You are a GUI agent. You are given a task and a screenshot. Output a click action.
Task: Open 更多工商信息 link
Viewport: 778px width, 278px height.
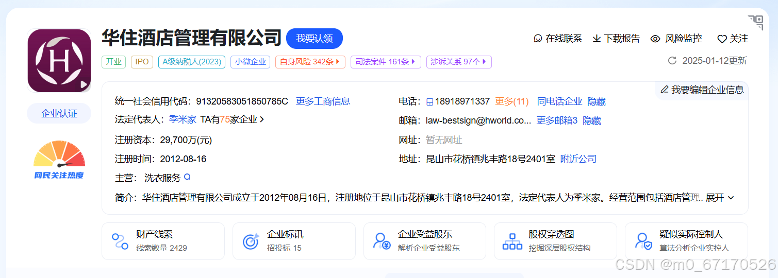point(323,101)
